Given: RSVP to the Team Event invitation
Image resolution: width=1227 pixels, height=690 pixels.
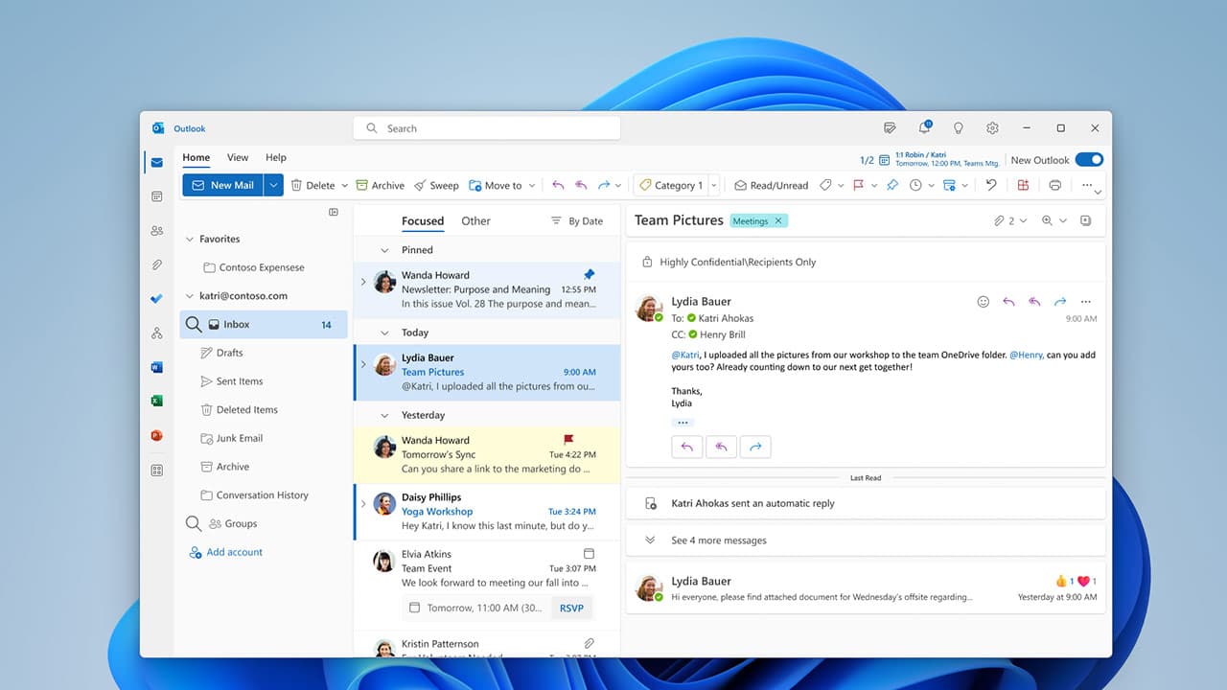Looking at the screenshot, I should coord(571,608).
